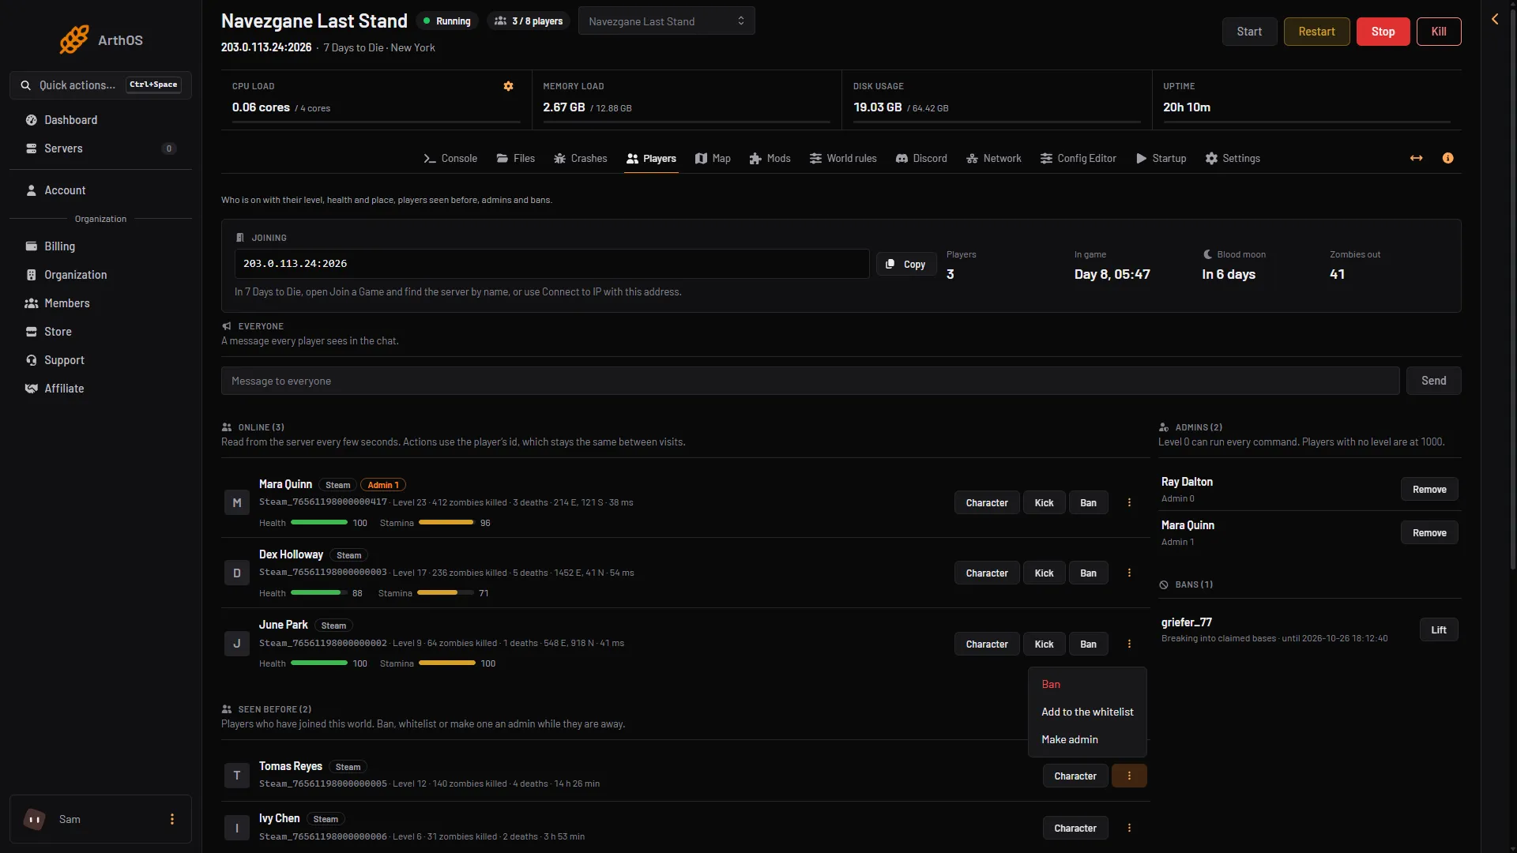Image resolution: width=1517 pixels, height=853 pixels.
Task: Ban June Park button
Action: (1088, 644)
